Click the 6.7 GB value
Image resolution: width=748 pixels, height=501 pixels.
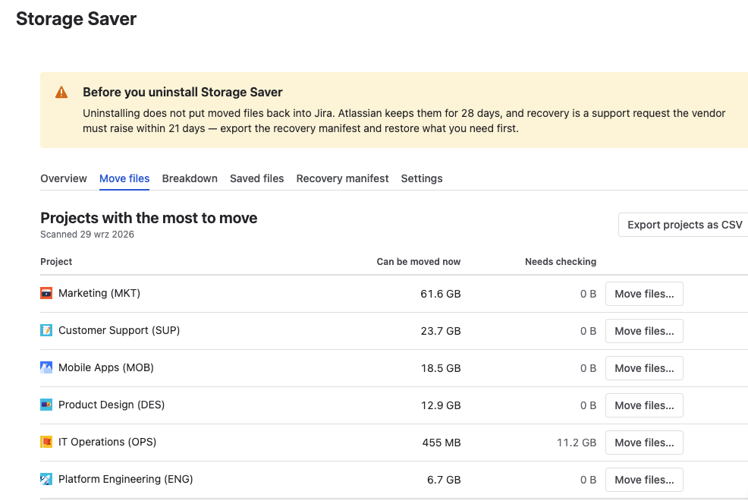[444, 480]
